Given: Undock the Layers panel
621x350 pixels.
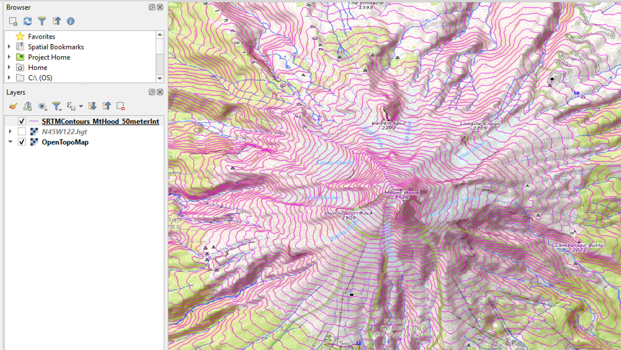Looking at the screenshot, I should (152, 92).
